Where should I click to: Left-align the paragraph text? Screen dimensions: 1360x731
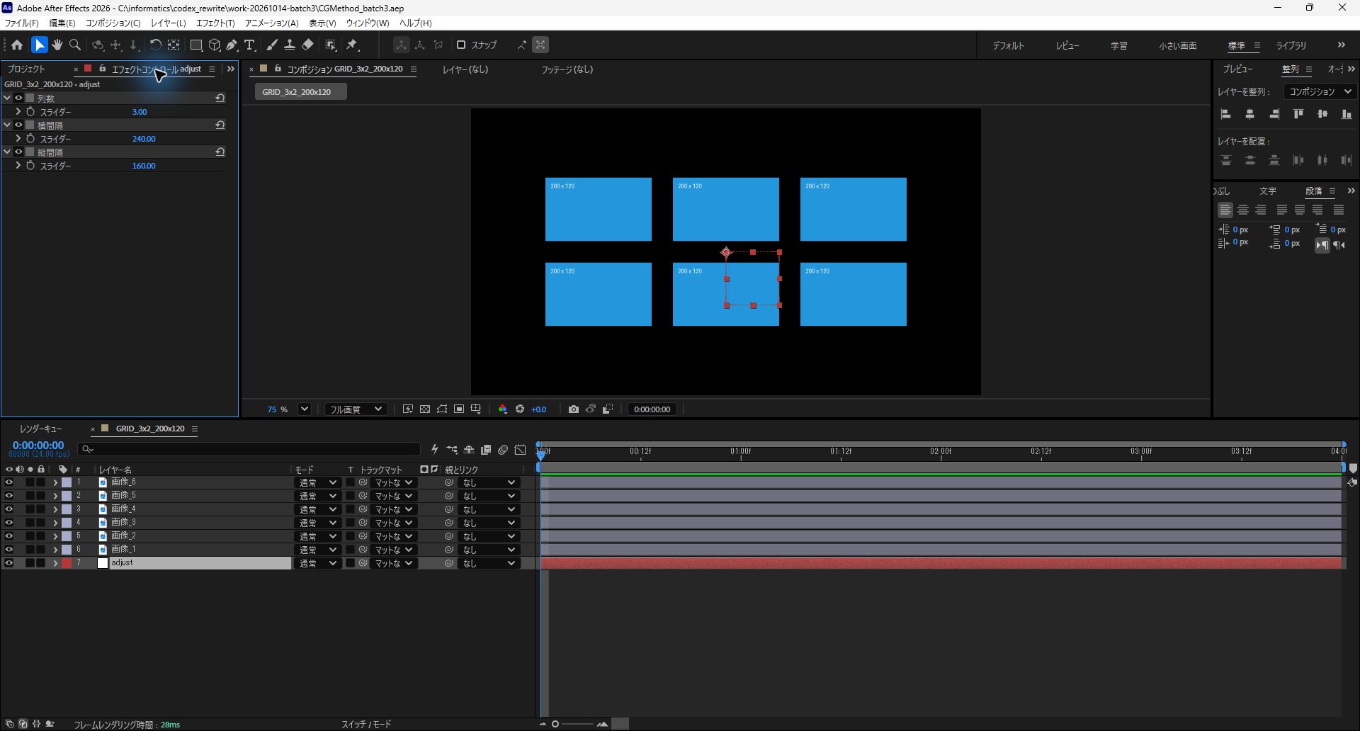[1225, 210]
